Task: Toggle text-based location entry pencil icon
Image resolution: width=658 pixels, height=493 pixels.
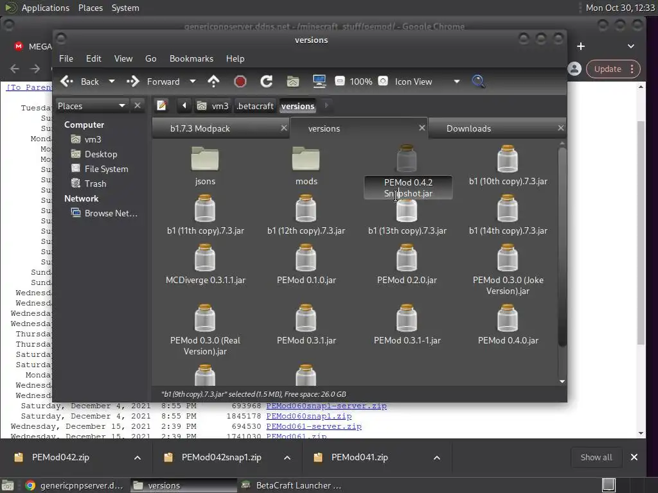Action: pos(161,106)
